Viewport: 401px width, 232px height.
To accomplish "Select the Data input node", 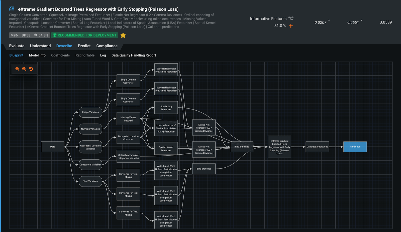I will click(x=53, y=147).
